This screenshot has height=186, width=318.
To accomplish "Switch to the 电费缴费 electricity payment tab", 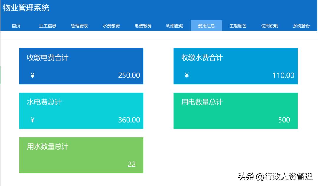I will [143, 26].
